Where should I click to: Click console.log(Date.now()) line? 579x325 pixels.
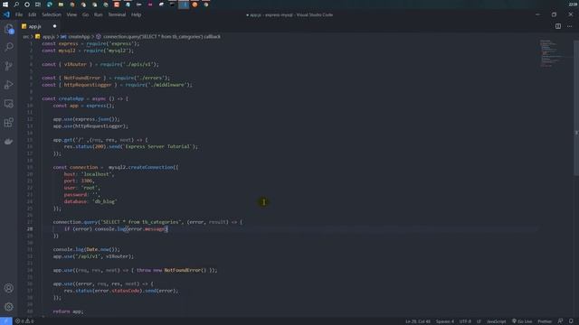[87, 249]
